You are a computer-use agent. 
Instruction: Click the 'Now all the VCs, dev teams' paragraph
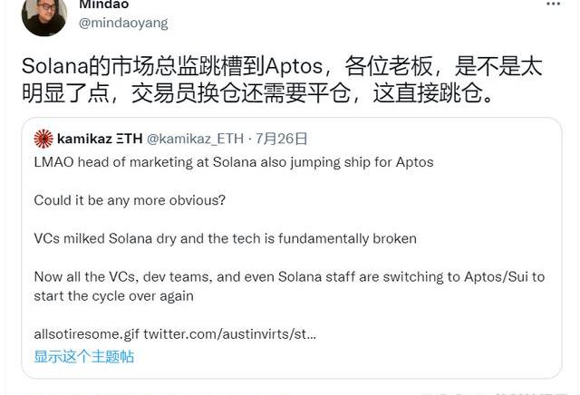289,285
